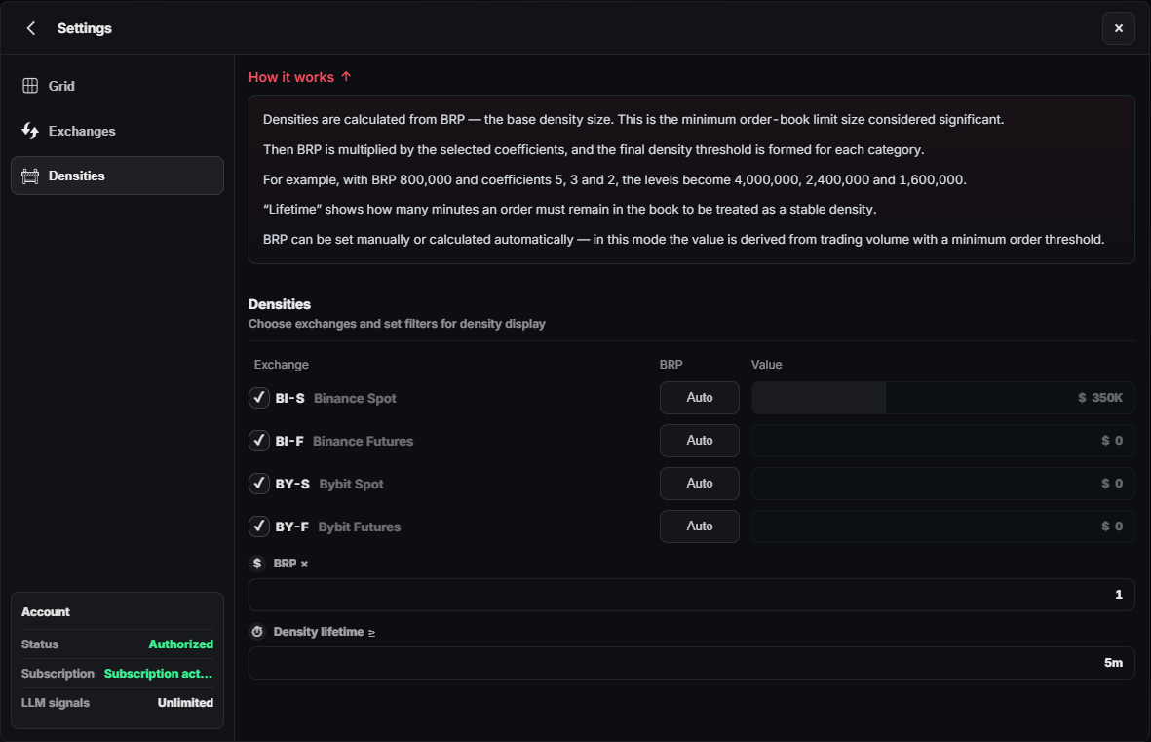Click the Exchanges swap-arrows icon

(30, 131)
